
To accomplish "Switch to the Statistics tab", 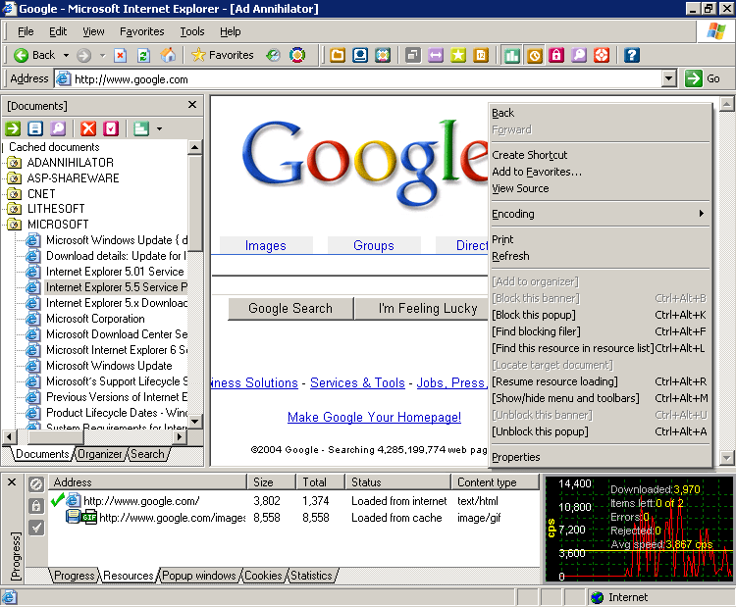I will [x=311, y=576].
